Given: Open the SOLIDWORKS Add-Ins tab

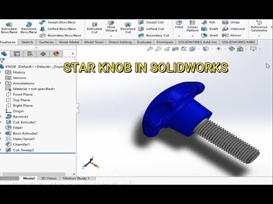Looking at the screenshot, I should (197, 42).
